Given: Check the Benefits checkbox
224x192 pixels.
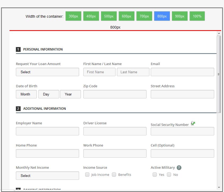Looking at the screenshot, I should (114, 175).
